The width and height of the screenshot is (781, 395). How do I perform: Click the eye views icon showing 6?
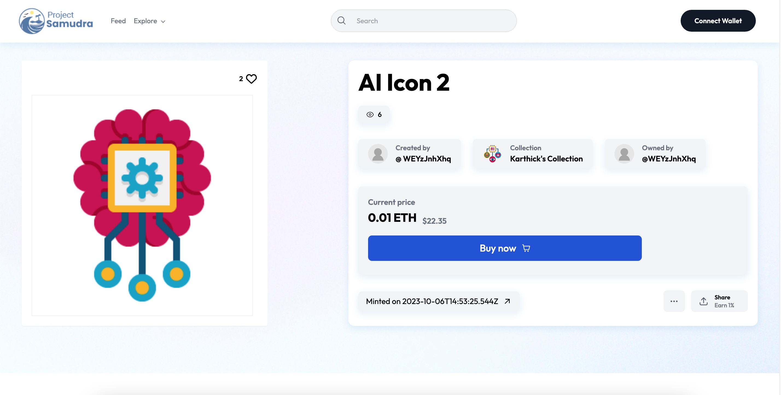370,114
